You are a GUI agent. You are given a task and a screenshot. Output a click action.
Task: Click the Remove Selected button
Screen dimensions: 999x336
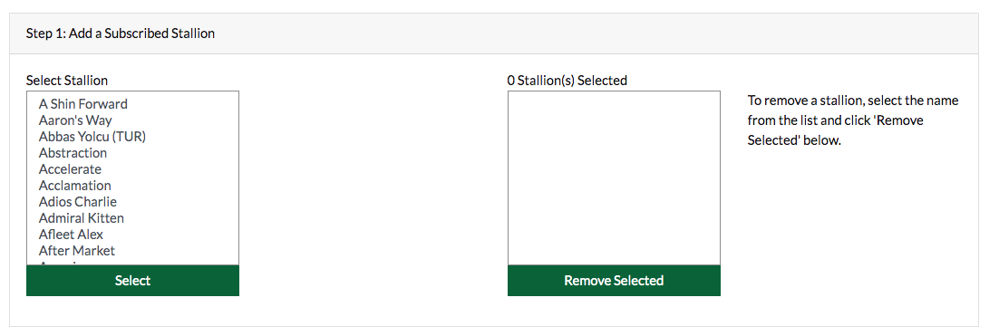point(615,281)
